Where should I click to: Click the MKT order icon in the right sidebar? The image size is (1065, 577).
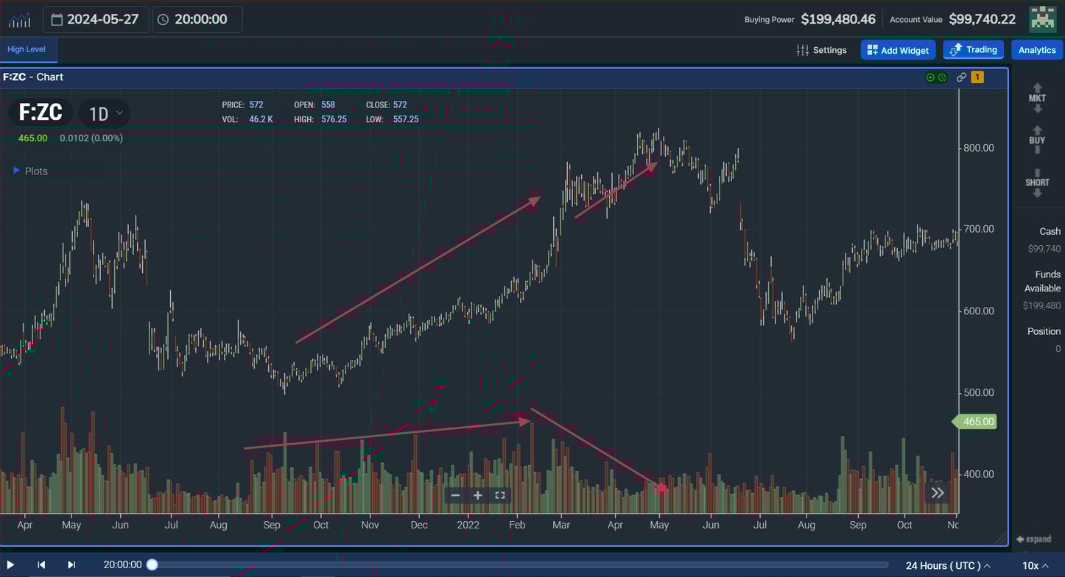(x=1037, y=96)
